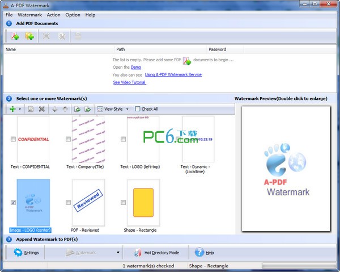Open the Option menu

(73, 15)
